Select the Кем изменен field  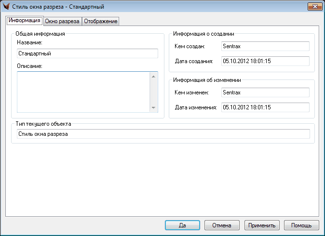click(265, 92)
